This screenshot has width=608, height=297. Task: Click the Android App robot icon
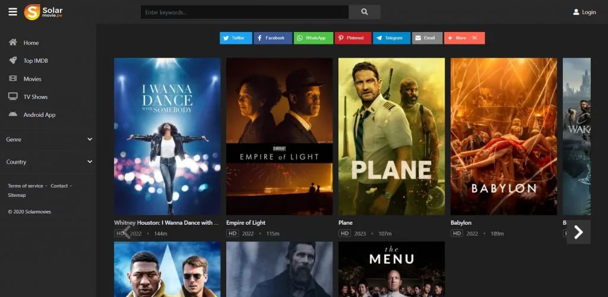point(13,114)
